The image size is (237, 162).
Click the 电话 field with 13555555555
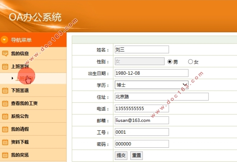142,108
